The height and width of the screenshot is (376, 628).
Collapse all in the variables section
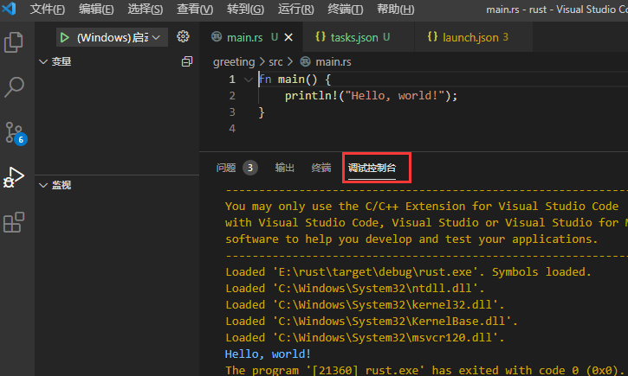[x=186, y=62]
